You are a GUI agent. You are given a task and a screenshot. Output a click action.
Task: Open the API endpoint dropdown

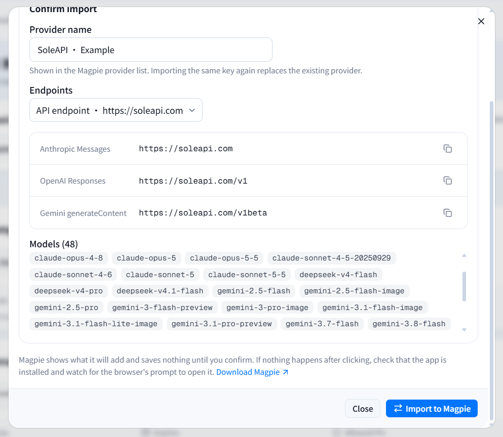pyautogui.click(x=116, y=110)
